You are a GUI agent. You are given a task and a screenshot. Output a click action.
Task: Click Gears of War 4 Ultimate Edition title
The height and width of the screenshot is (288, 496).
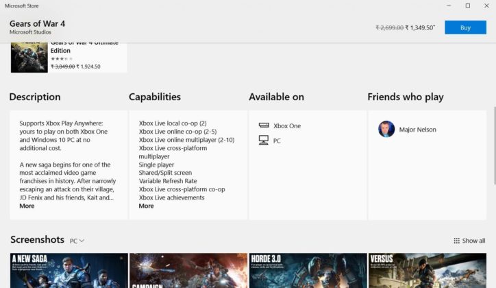pyautogui.click(x=84, y=47)
